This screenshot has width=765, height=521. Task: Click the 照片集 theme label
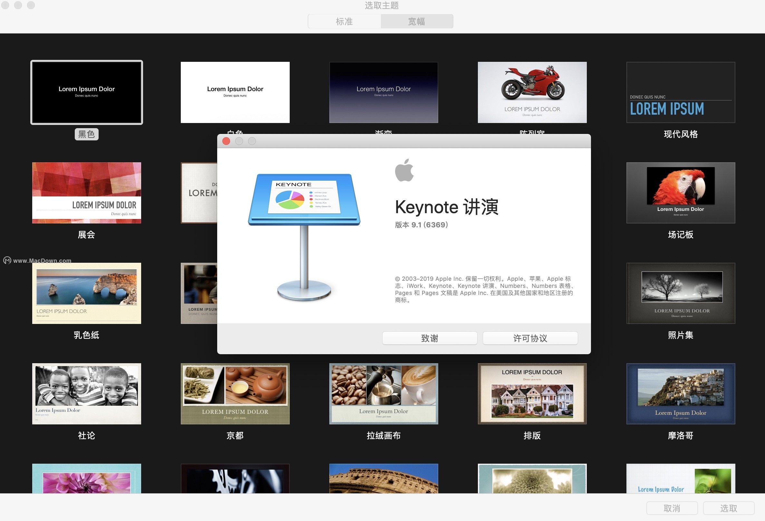pyautogui.click(x=681, y=335)
